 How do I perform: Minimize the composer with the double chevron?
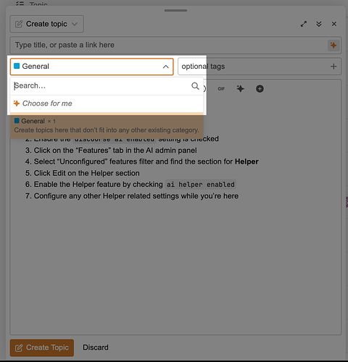click(x=319, y=24)
